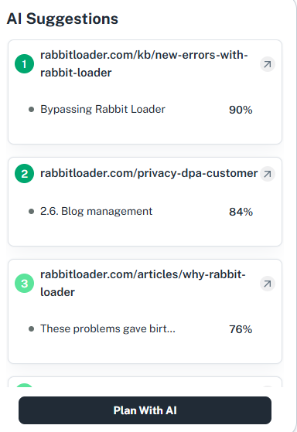Select the partially visible fourth suggestion card
The height and width of the screenshot is (432, 297).
point(145,382)
